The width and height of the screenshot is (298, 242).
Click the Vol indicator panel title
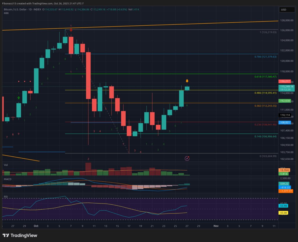tap(6, 165)
